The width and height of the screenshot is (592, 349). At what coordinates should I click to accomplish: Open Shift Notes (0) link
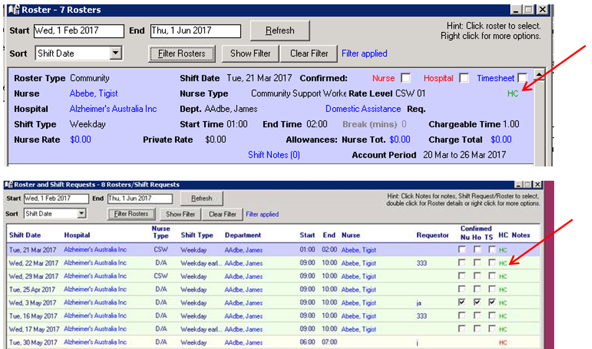274,155
